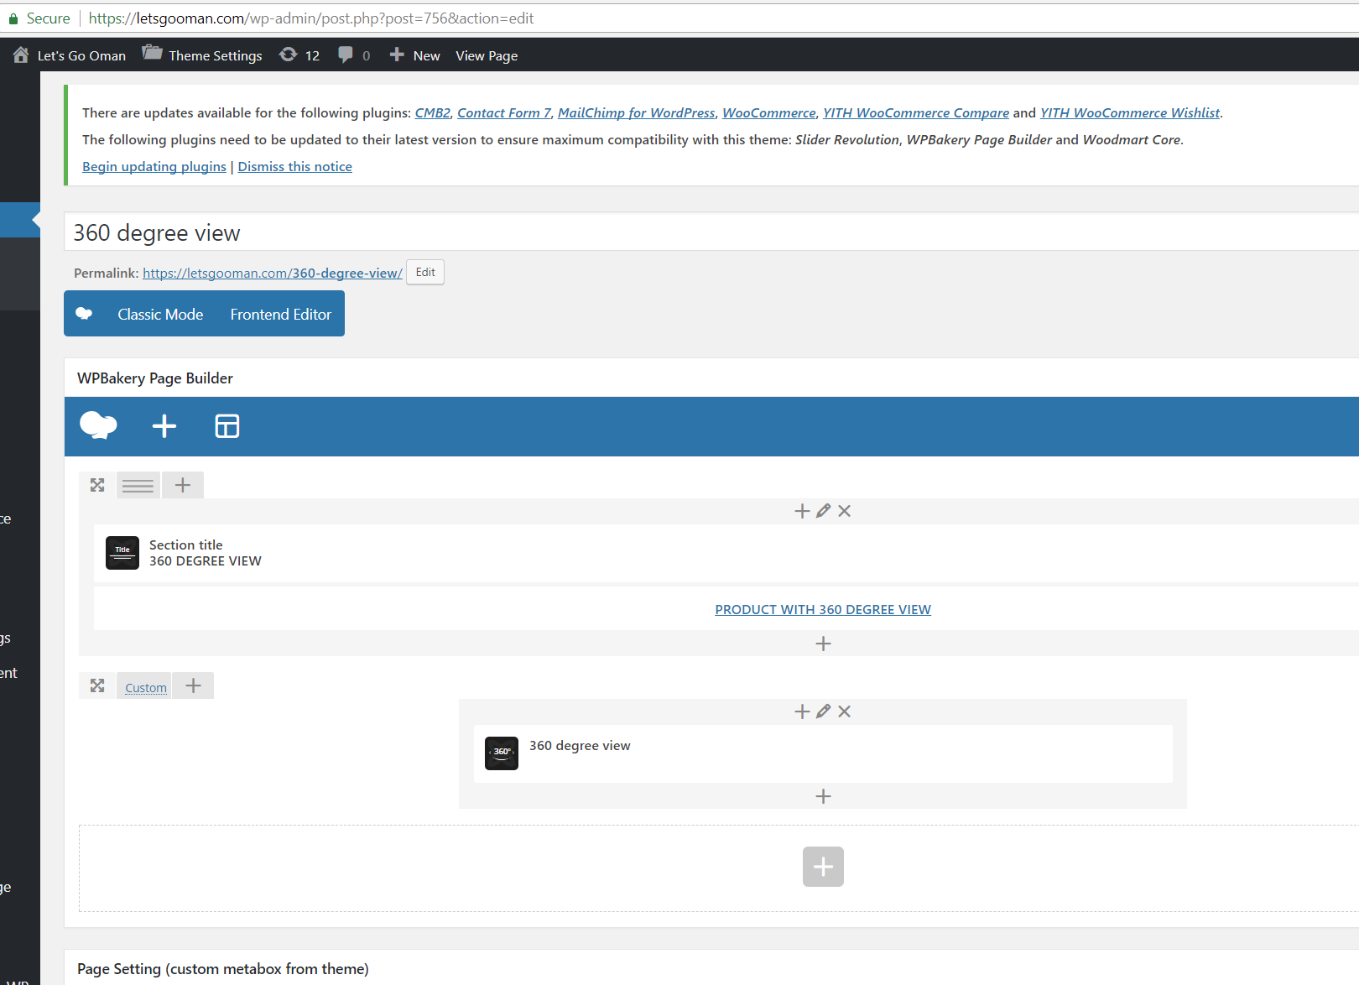Open the comments bubble icon

[x=345, y=55]
